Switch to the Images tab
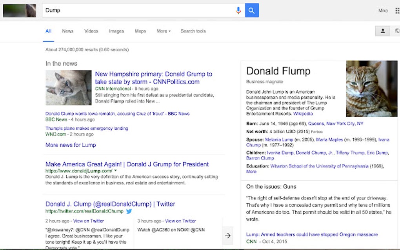 [x=116, y=31]
